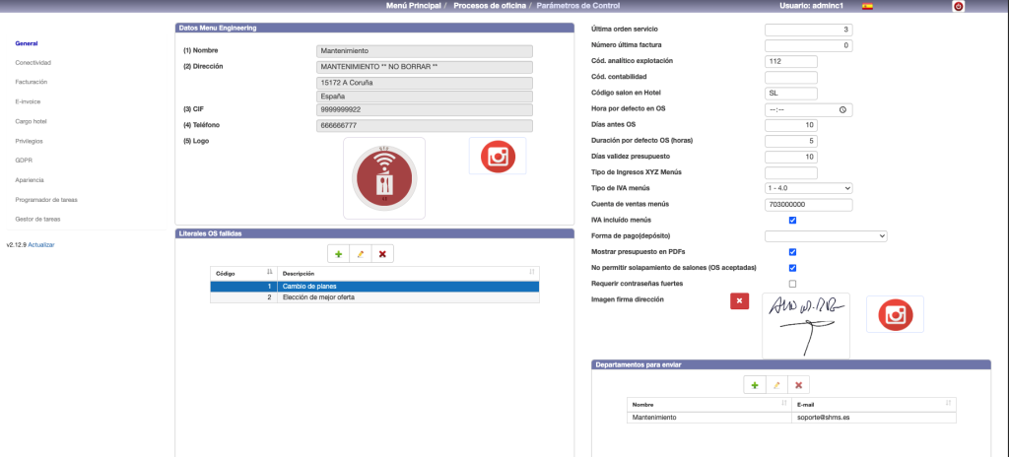Open the Tipo de IVA menús dropdown
Image resolution: width=1009 pixels, height=457 pixels.
click(808, 188)
